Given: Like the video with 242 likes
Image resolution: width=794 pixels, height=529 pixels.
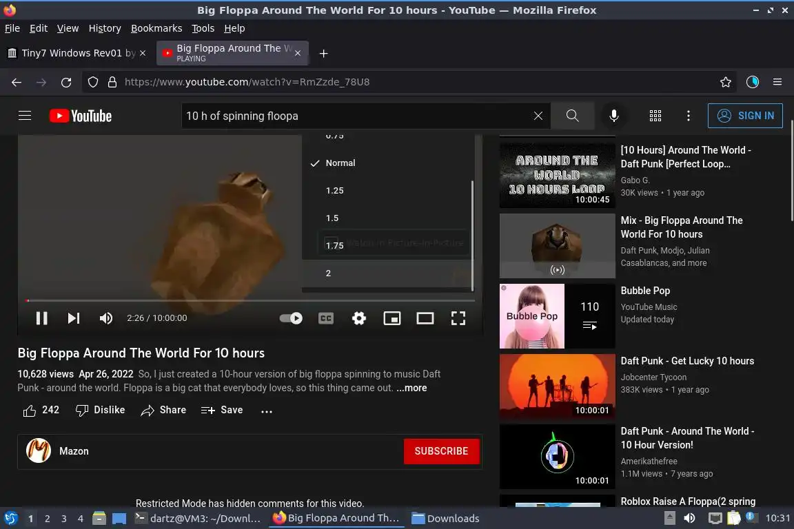Looking at the screenshot, I should coord(41,410).
